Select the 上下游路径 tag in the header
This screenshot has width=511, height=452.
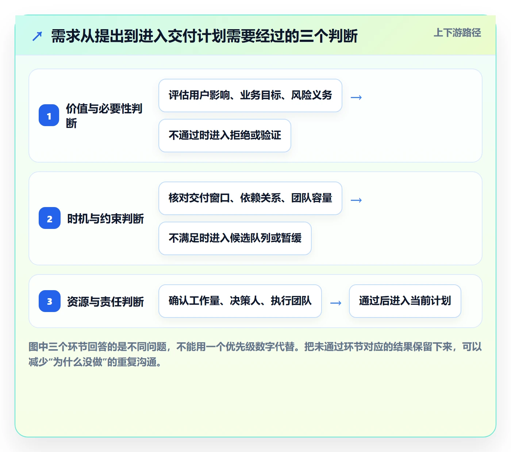457,33
